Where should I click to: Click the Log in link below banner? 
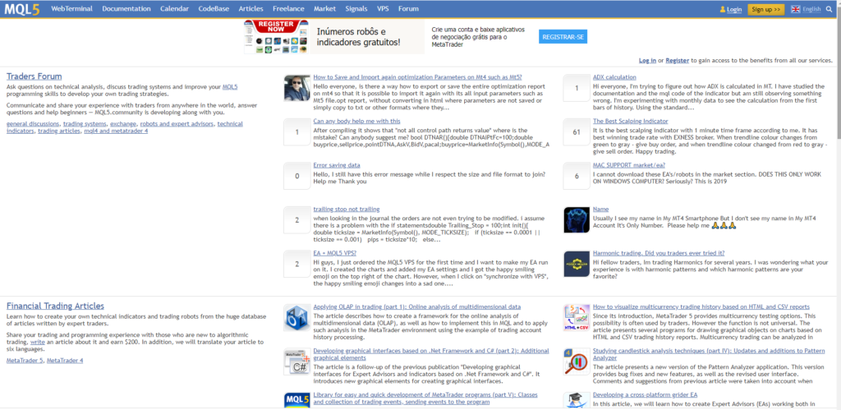647,61
